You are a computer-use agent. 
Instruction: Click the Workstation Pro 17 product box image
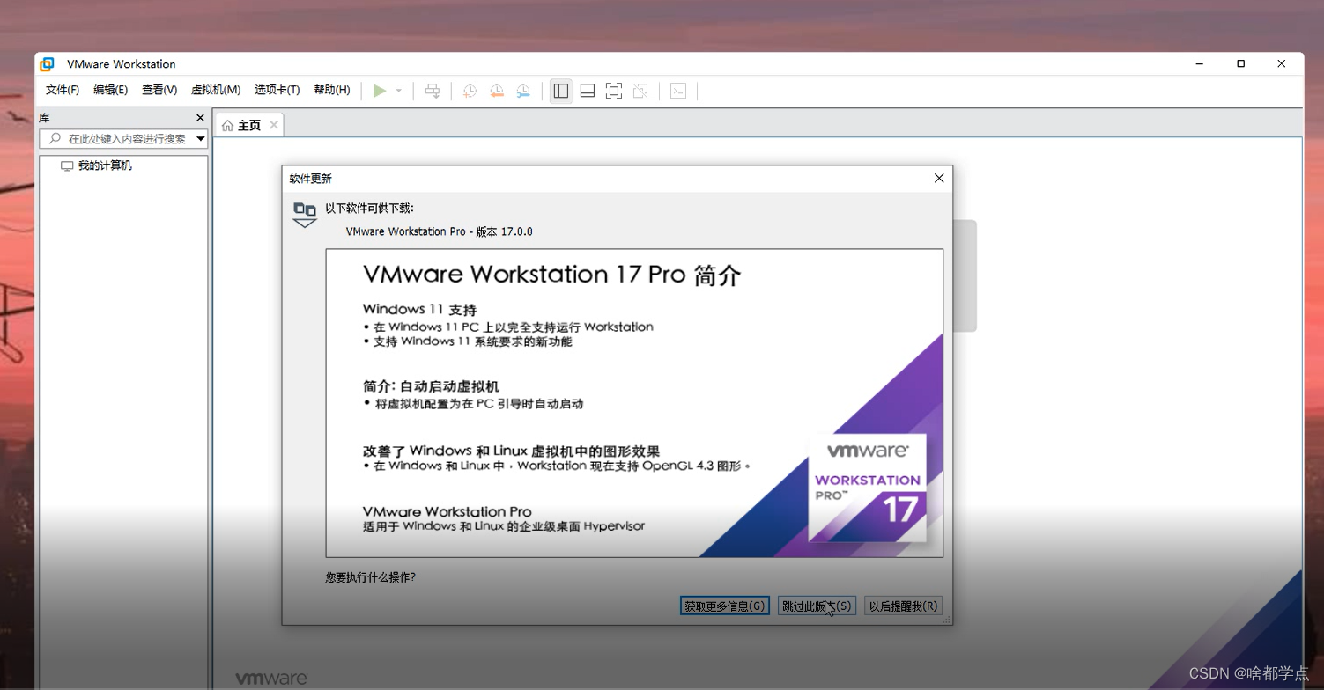point(867,487)
